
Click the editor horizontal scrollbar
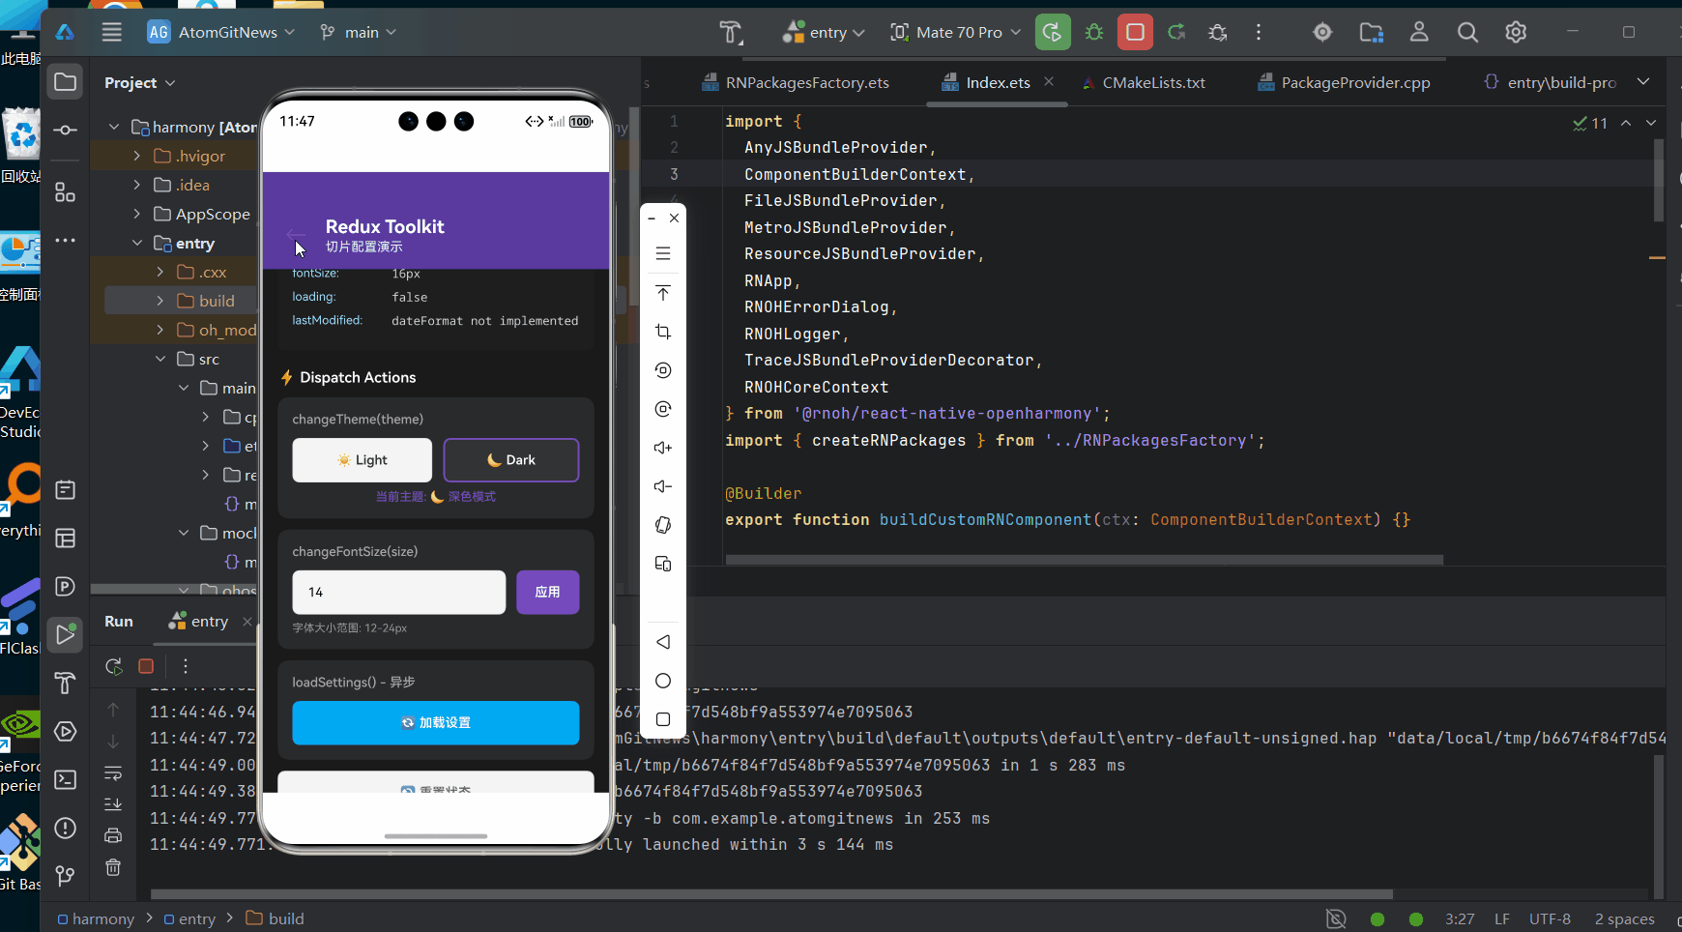(1085, 560)
